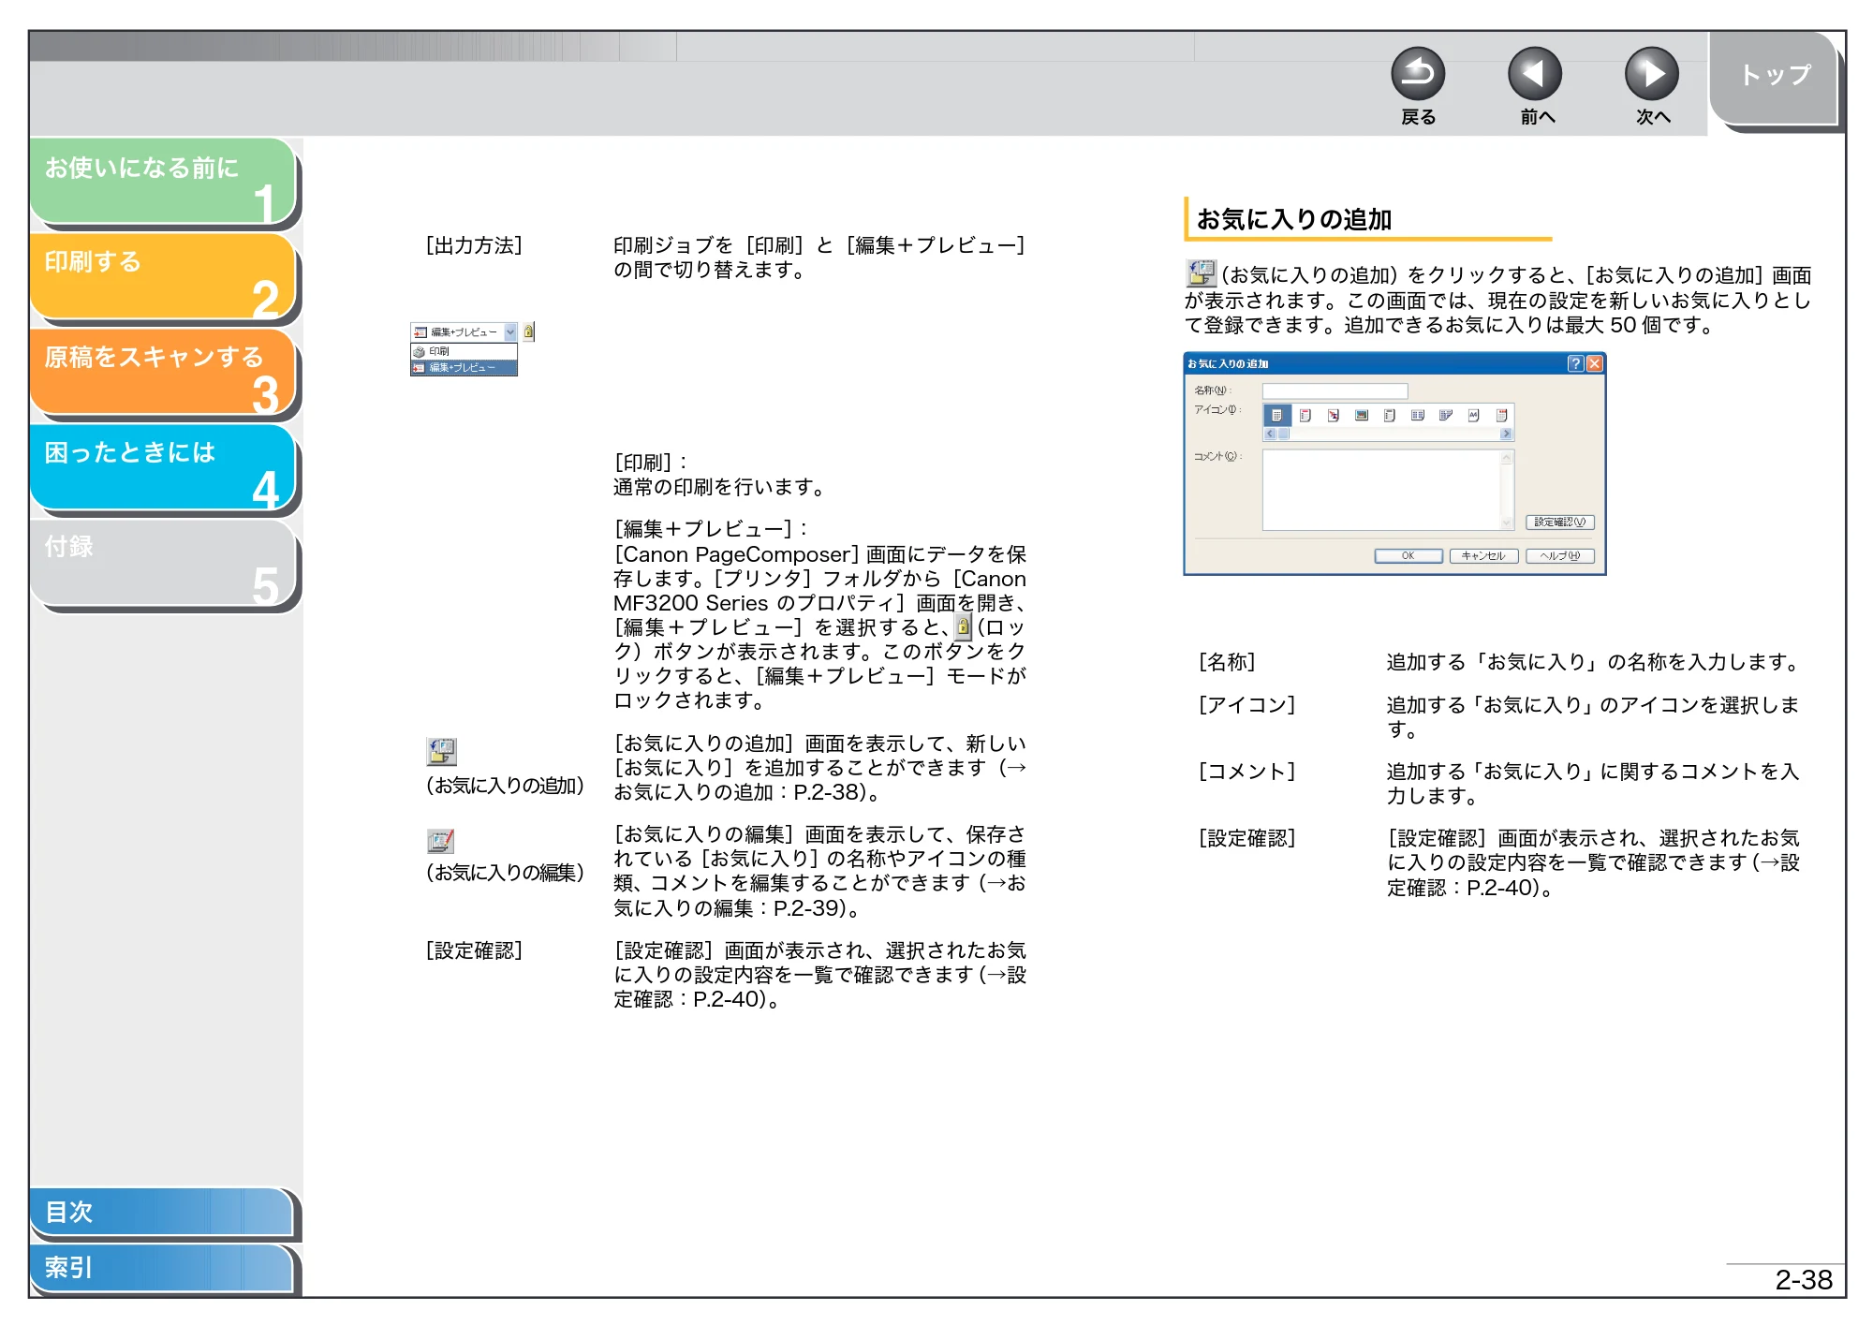Select the fifth page icon in icon list
Viewport: 1873px width, 1325px height.
(1390, 415)
